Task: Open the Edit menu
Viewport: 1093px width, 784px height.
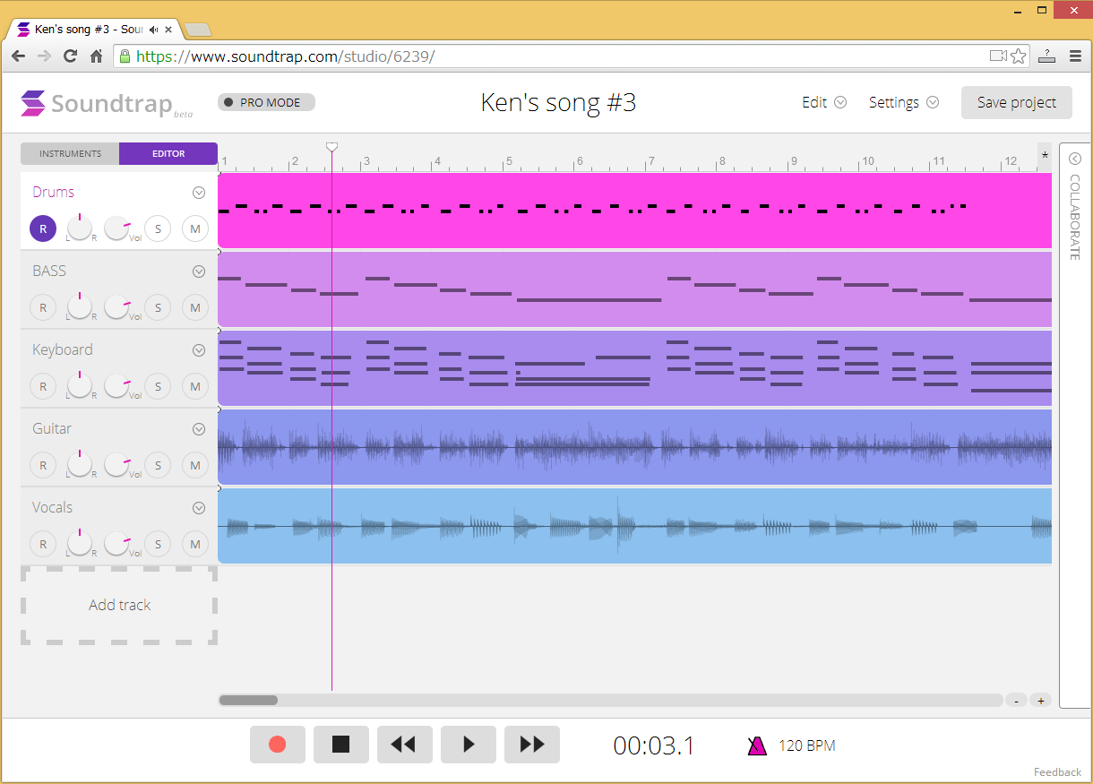Action: (x=823, y=102)
